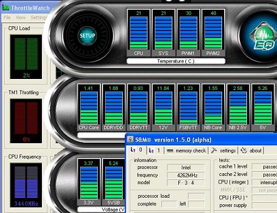Click the FSBVTT voltage bar
Viewport: 277px width, 213px height.
point(188,107)
